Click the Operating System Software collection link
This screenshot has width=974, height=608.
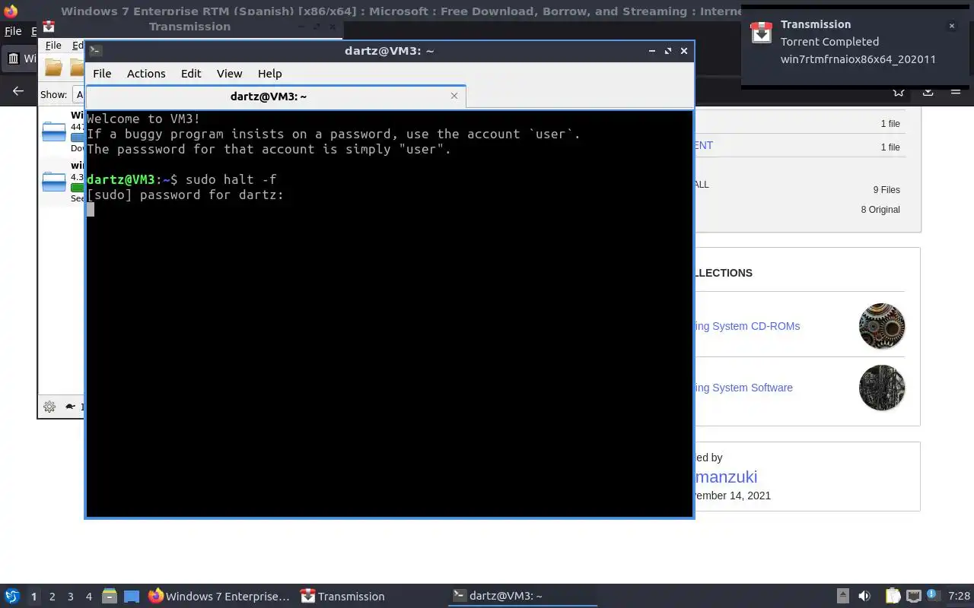pyautogui.click(x=743, y=388)
